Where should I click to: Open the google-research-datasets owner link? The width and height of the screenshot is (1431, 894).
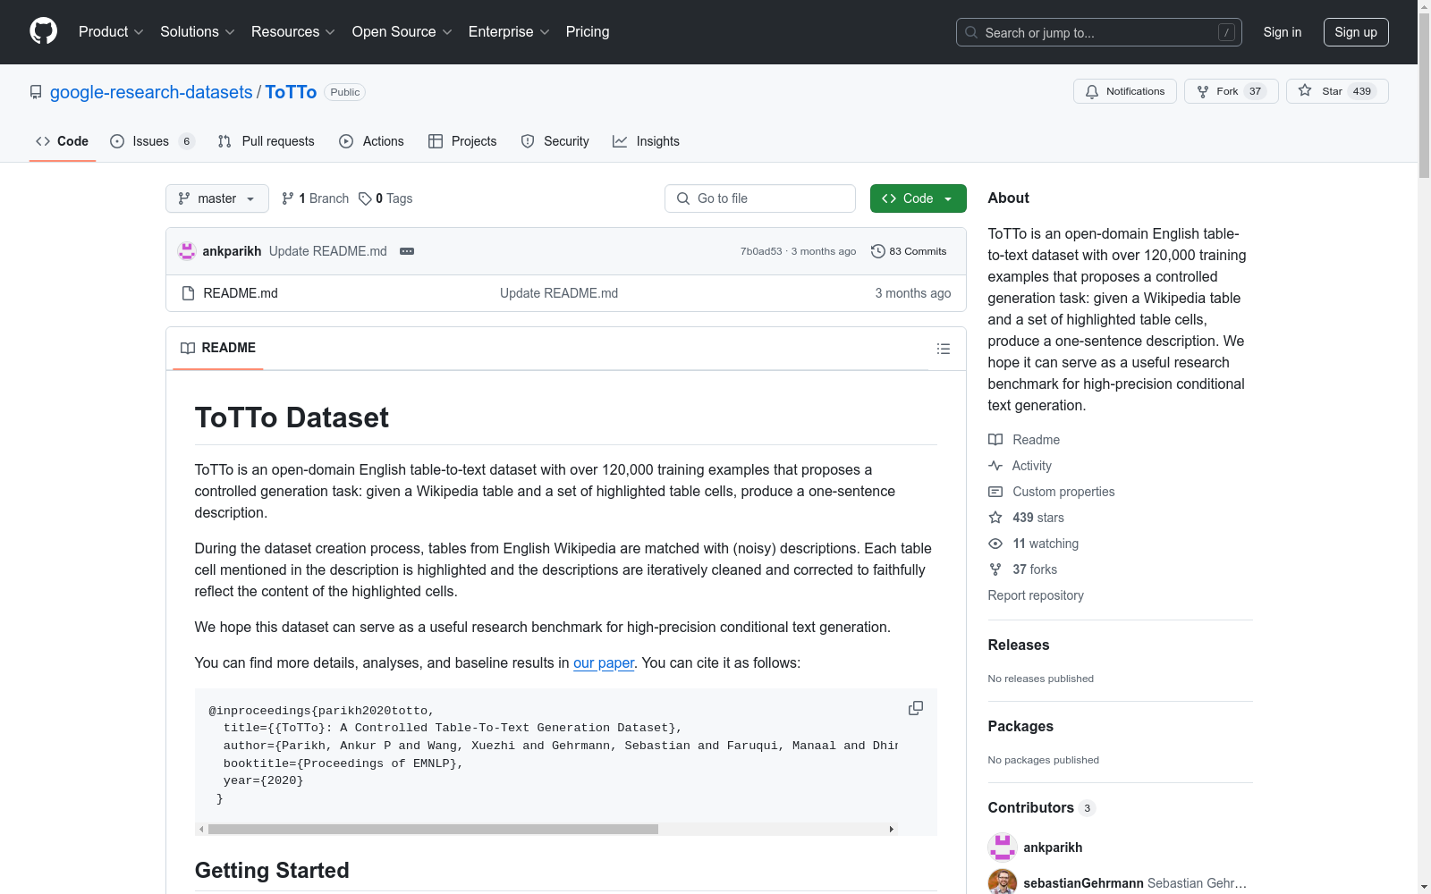tap(151, 92)
